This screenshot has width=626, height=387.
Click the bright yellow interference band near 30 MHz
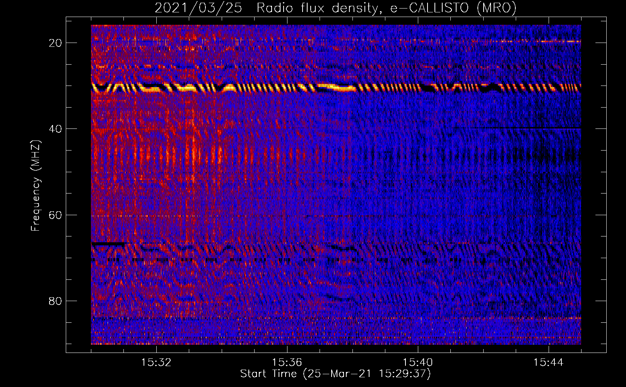[x=336, y=88]
